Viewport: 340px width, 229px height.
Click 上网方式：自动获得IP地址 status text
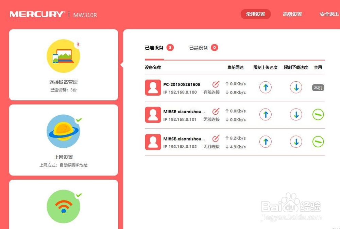[63, 165]
